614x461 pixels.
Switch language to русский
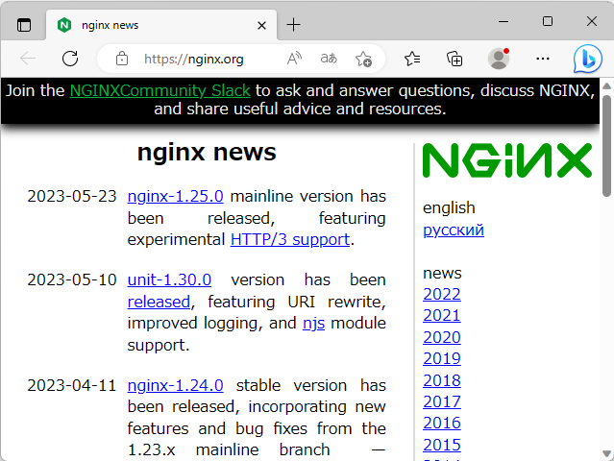point(454,230)
